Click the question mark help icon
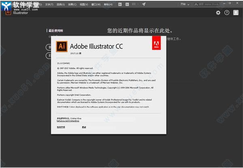 (227, 13)
